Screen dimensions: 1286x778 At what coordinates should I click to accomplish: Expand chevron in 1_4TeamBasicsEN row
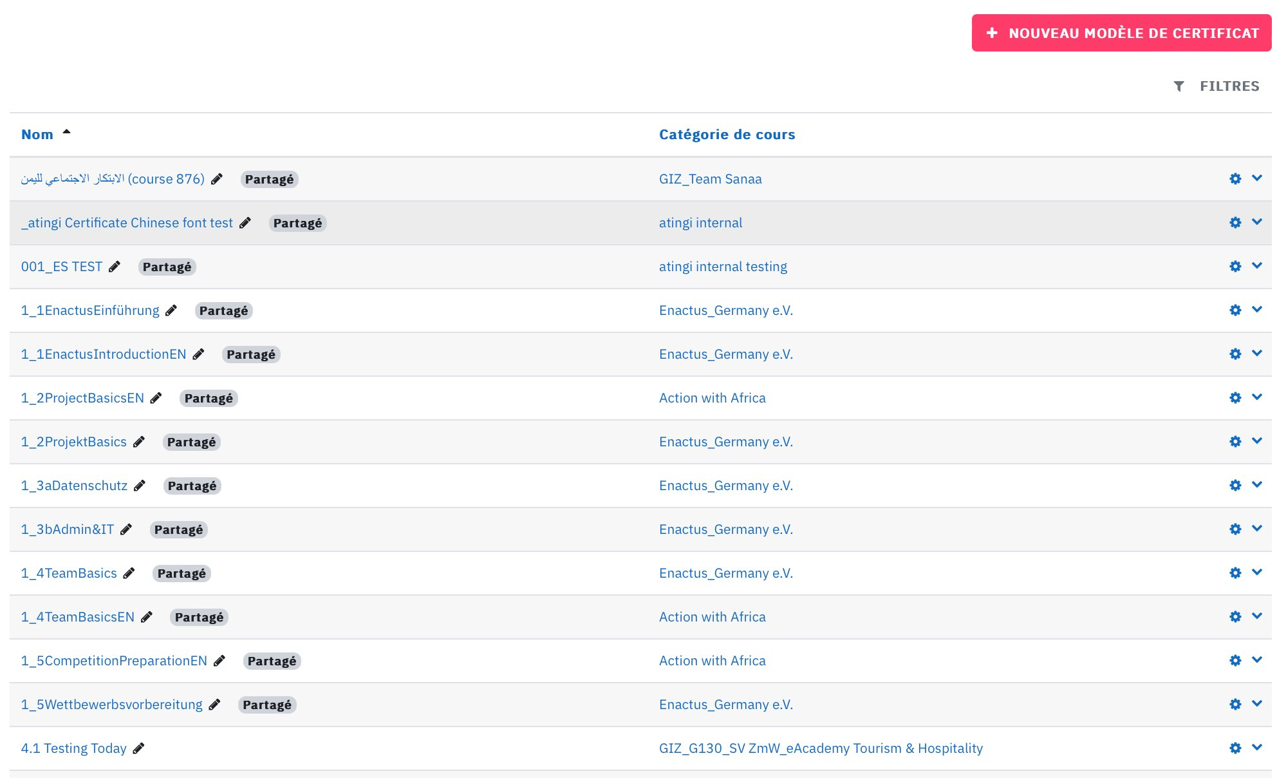(x=1257, y=616)
